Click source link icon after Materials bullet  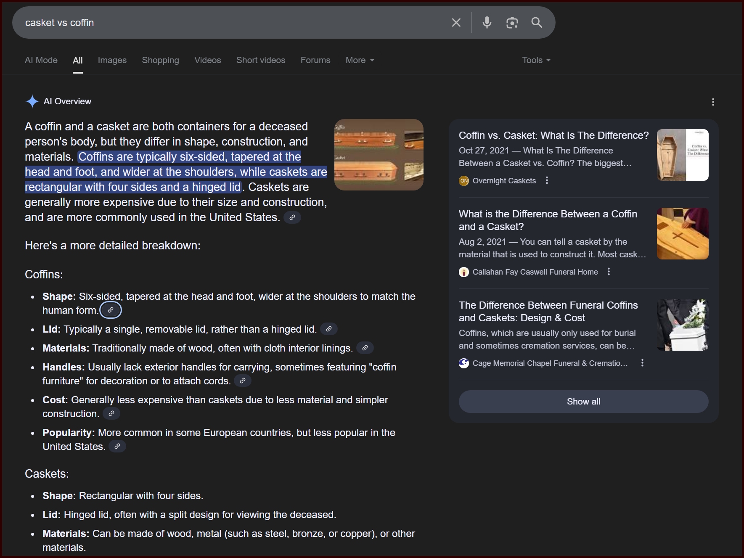365,348
